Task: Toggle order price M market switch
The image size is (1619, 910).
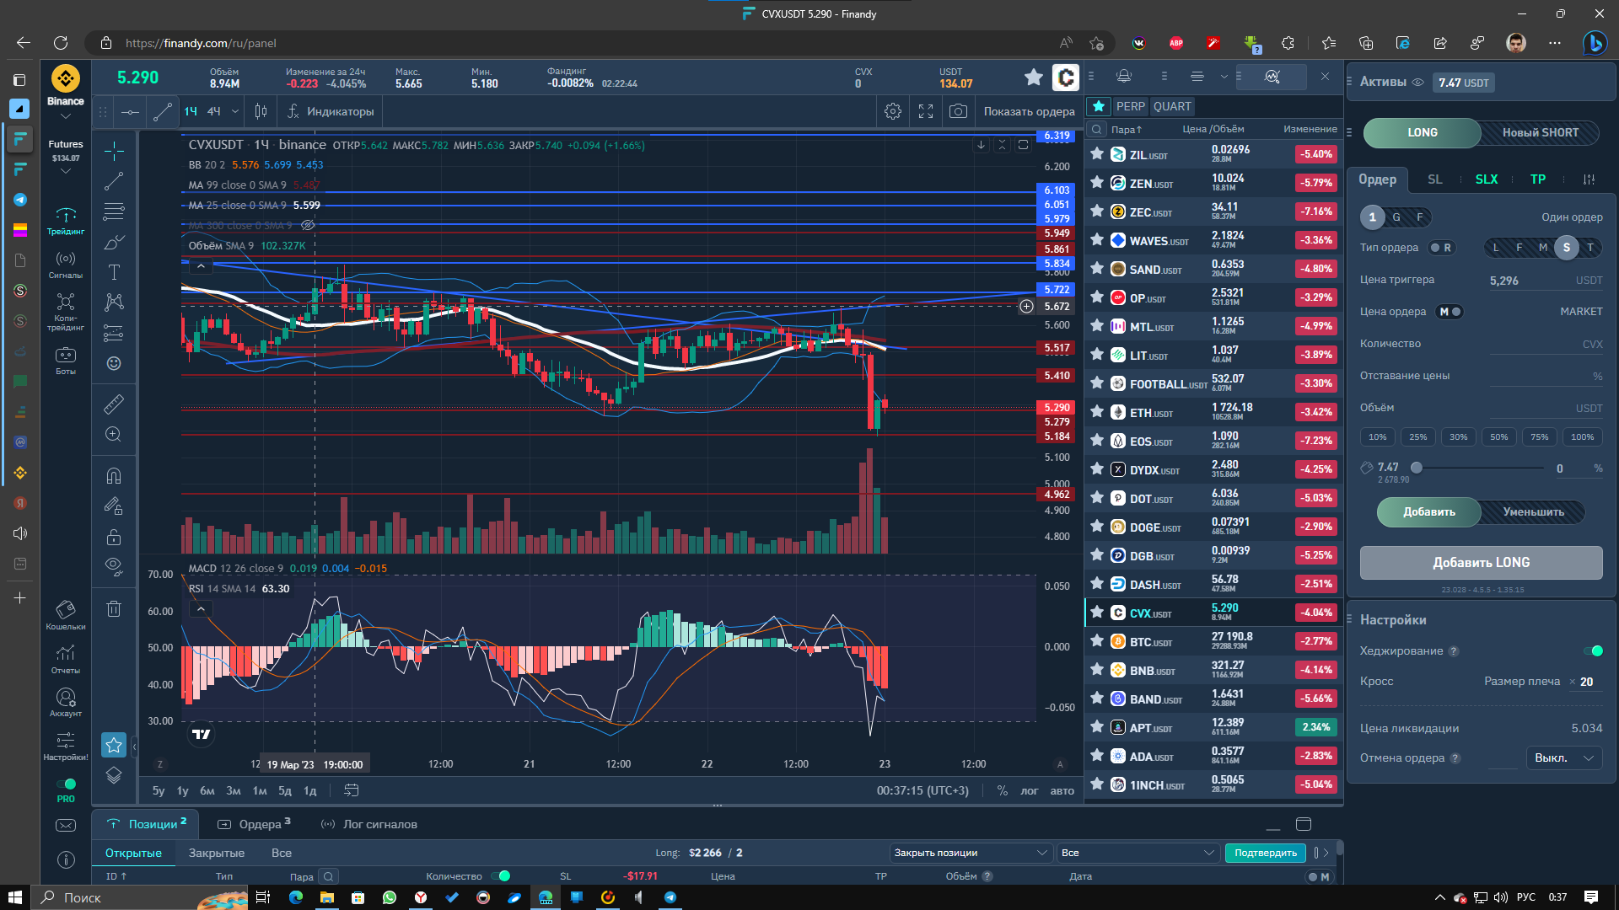Action: [x=1450, y=312]
